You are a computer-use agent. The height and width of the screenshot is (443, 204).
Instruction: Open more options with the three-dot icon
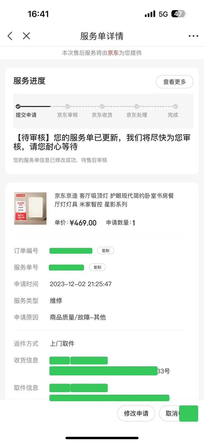click(193, 36)
